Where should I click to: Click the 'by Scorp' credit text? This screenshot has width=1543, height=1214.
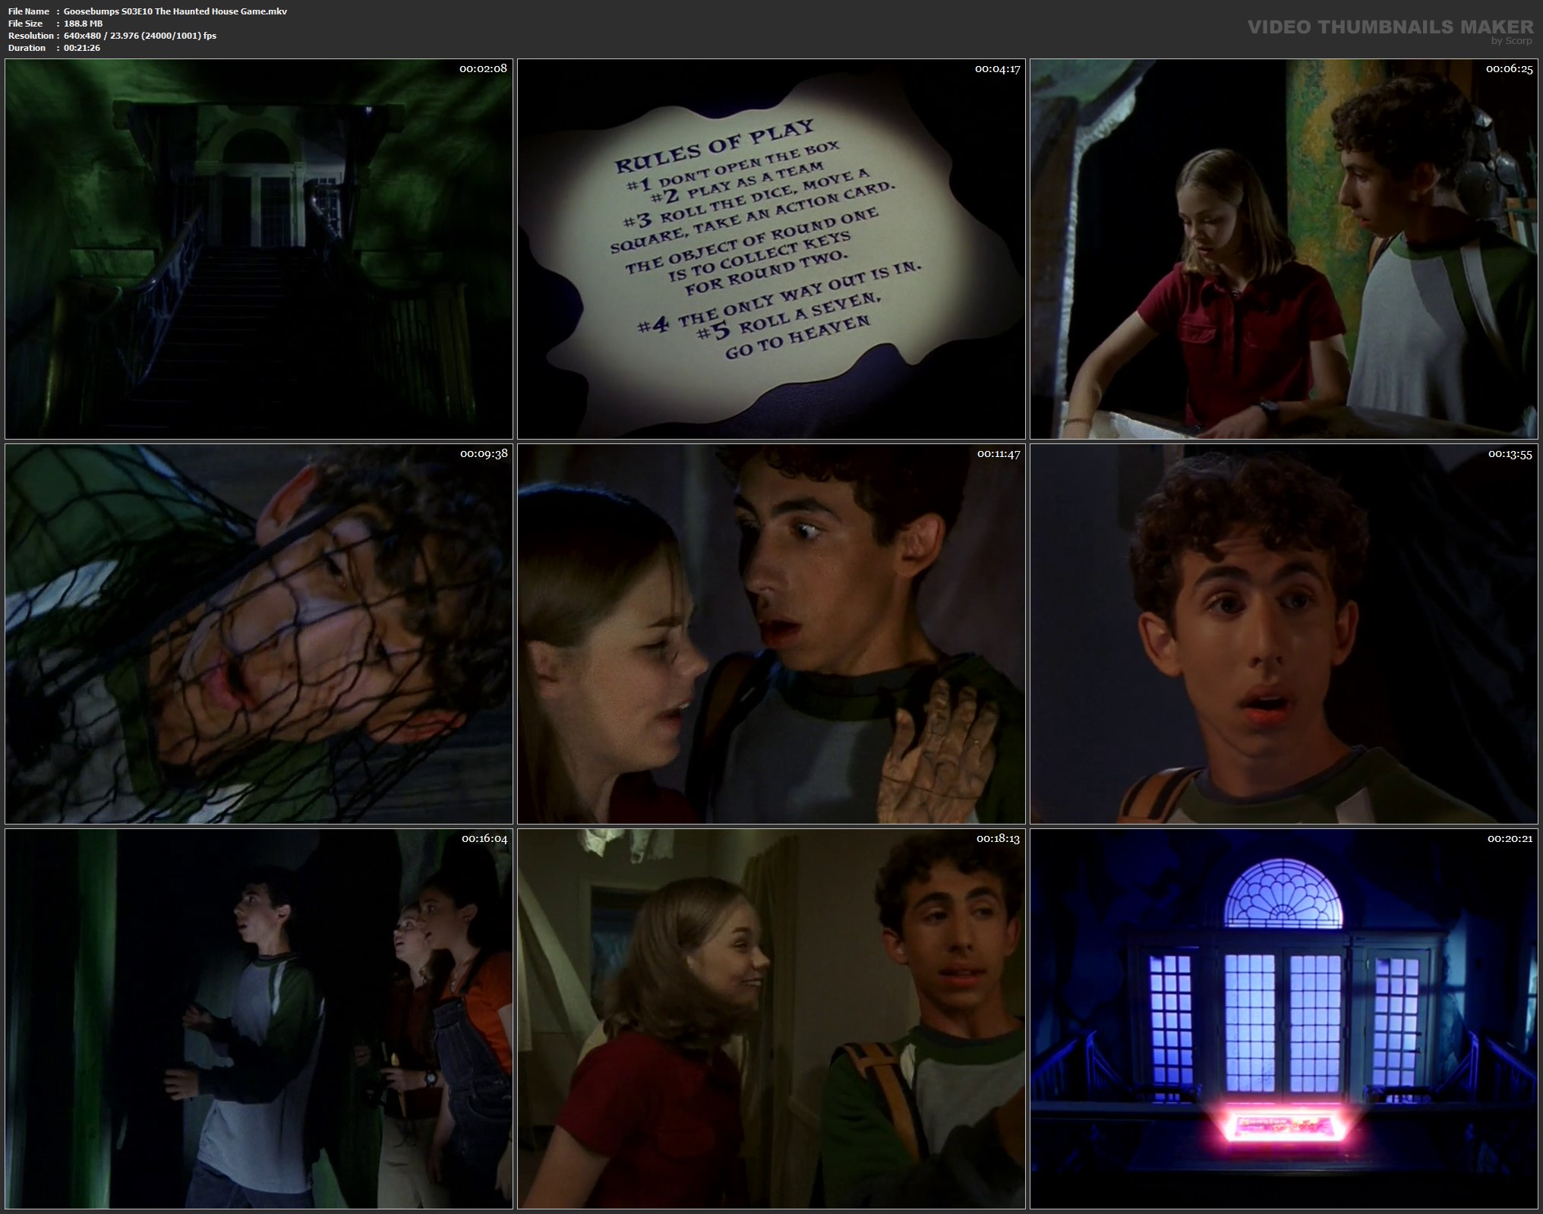1511,41
